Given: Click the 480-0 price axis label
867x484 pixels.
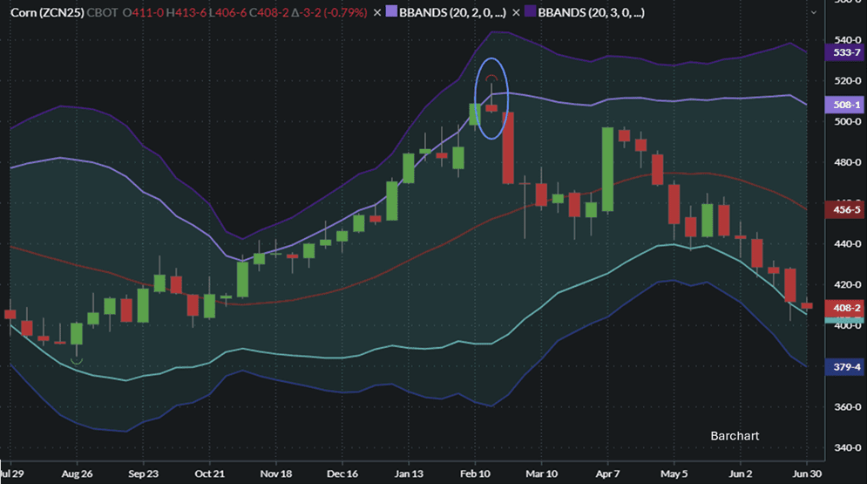Looking at the screenshot, I should [x=847, y=162].
